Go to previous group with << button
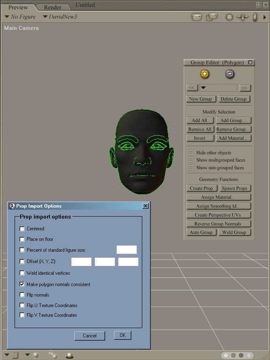Screen dimensions: 270x360 (x=192, y=88)
